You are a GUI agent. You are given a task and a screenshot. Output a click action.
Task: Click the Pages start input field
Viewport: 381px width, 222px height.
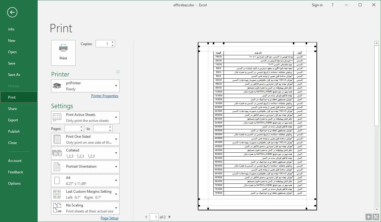coord(72,129)
